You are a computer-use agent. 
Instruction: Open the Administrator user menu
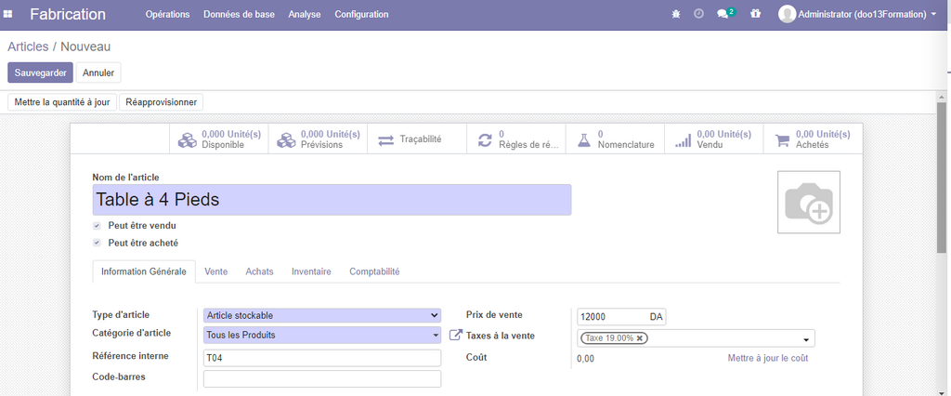[x=856, y=14]
